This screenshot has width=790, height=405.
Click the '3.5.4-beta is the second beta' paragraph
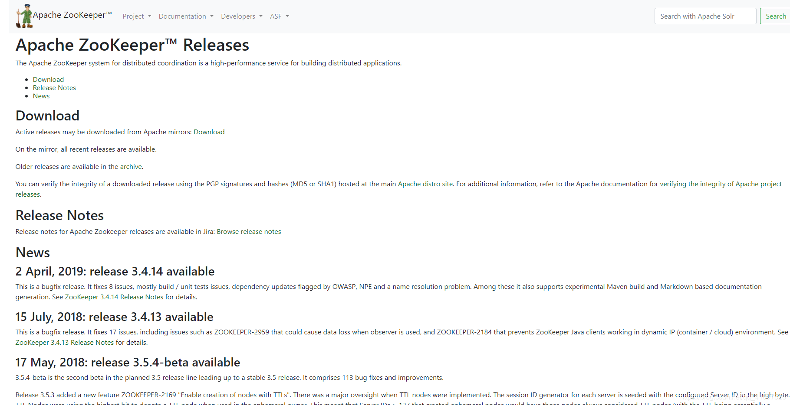(x=230, y=377)
